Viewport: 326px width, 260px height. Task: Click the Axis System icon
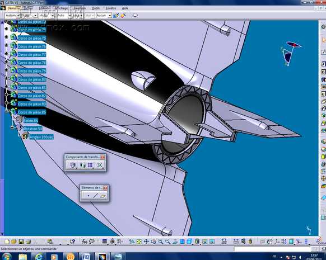point(277,242)
